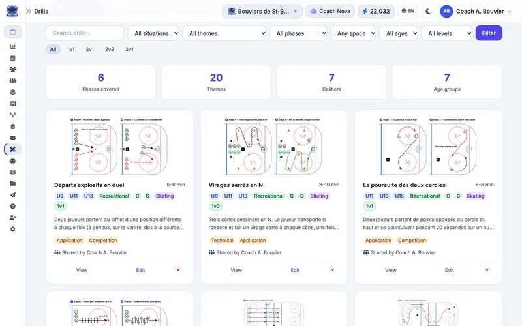This screenshot has width=522, height=326.
Task: Click the Phases covered stat card
Action: coord(101,82)
